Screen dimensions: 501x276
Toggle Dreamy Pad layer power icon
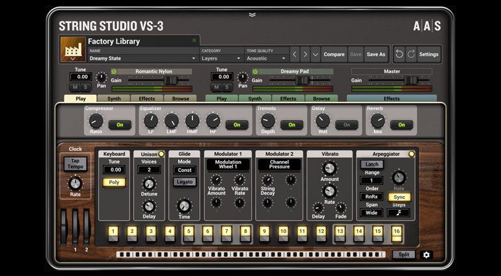[x=254, y=71]
